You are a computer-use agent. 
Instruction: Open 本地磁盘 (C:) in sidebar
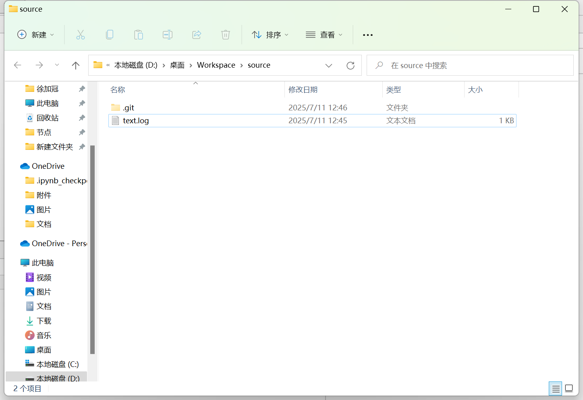pos(58,364)
